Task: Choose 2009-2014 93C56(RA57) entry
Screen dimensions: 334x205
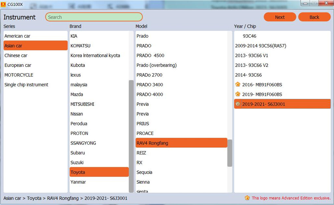Action: (x=282, y=46)
